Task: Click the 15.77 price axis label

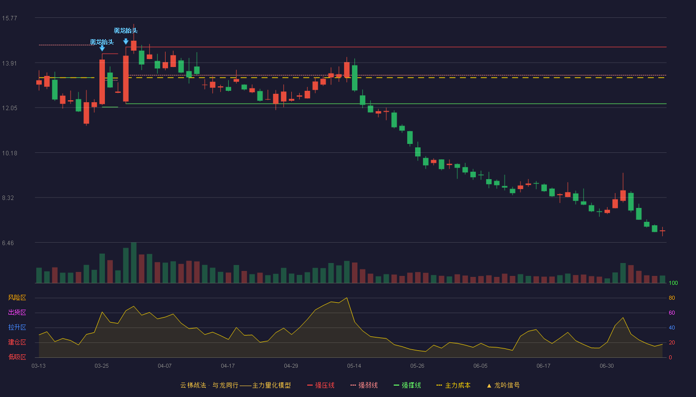Action: point(9,18)
